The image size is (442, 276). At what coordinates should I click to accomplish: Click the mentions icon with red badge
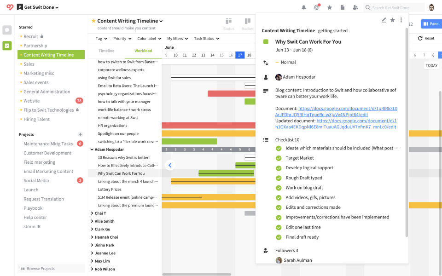pos(317,7)
